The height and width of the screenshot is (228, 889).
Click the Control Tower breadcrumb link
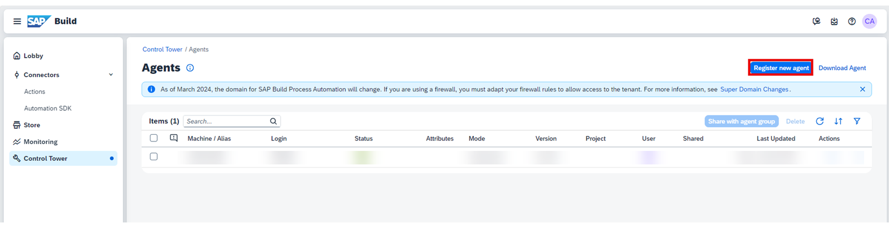point(162,49)
